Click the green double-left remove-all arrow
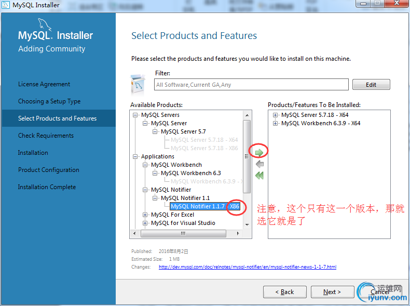This screenshot has height=306, width=410. (259, 176)
